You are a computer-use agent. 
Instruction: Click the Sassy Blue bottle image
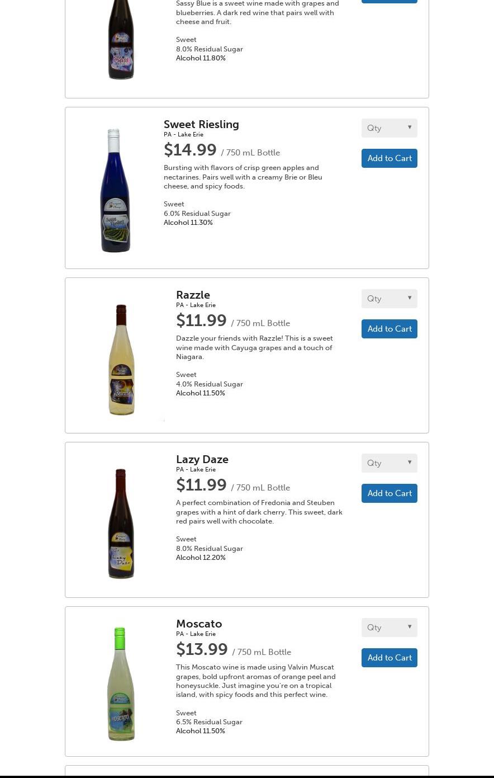tap(121, 39)
